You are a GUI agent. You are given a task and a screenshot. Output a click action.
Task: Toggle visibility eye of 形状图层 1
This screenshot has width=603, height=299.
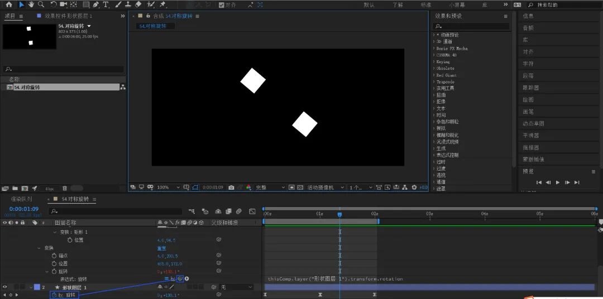point(5,287)
